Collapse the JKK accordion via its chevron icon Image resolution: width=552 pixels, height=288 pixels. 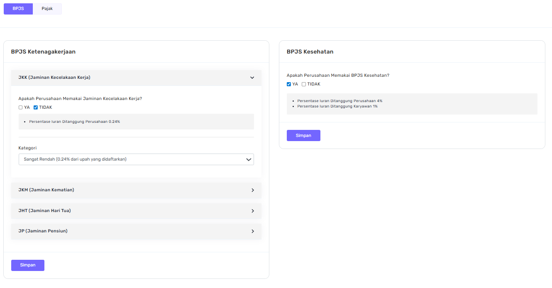pyautogui.click(x=252, y=78)
